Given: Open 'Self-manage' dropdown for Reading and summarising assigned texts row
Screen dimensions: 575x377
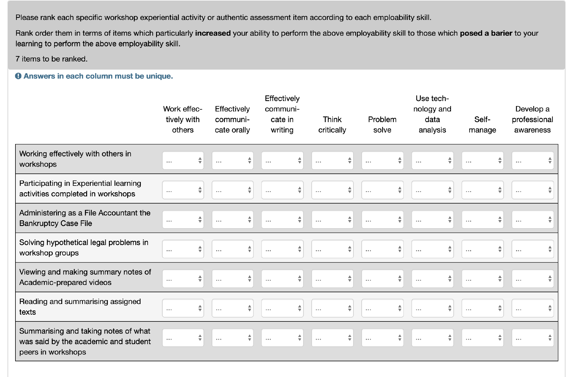Looking at the screenshot, I should tap(482, 308).
